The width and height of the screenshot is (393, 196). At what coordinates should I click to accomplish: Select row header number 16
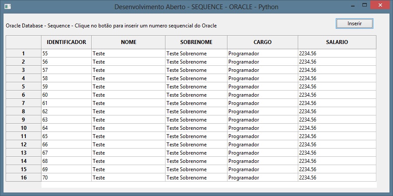tap(23, 178)
